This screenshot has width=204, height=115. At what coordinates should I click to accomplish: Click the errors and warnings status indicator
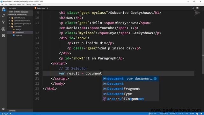[5, 114]
